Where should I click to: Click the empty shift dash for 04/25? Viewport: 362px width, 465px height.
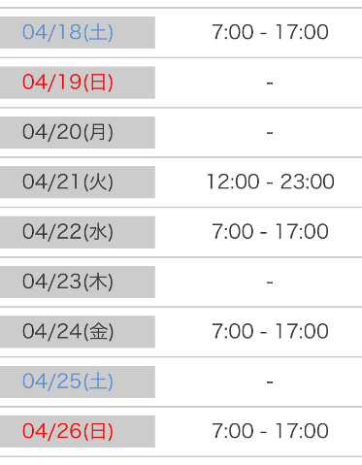click(270, 382)
